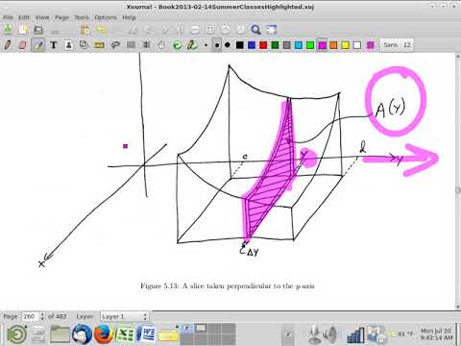Select the Highlighter tool
The height and width of the screenshot is (346, 461).
tap(38, 45)
